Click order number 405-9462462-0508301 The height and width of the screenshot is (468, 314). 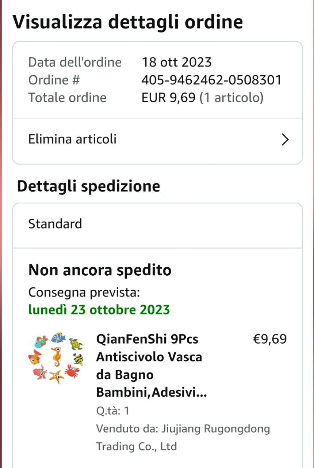[211, 80]
